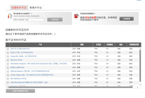Open the SDAccel OpenCL 开发环境 link

point(30,71)
